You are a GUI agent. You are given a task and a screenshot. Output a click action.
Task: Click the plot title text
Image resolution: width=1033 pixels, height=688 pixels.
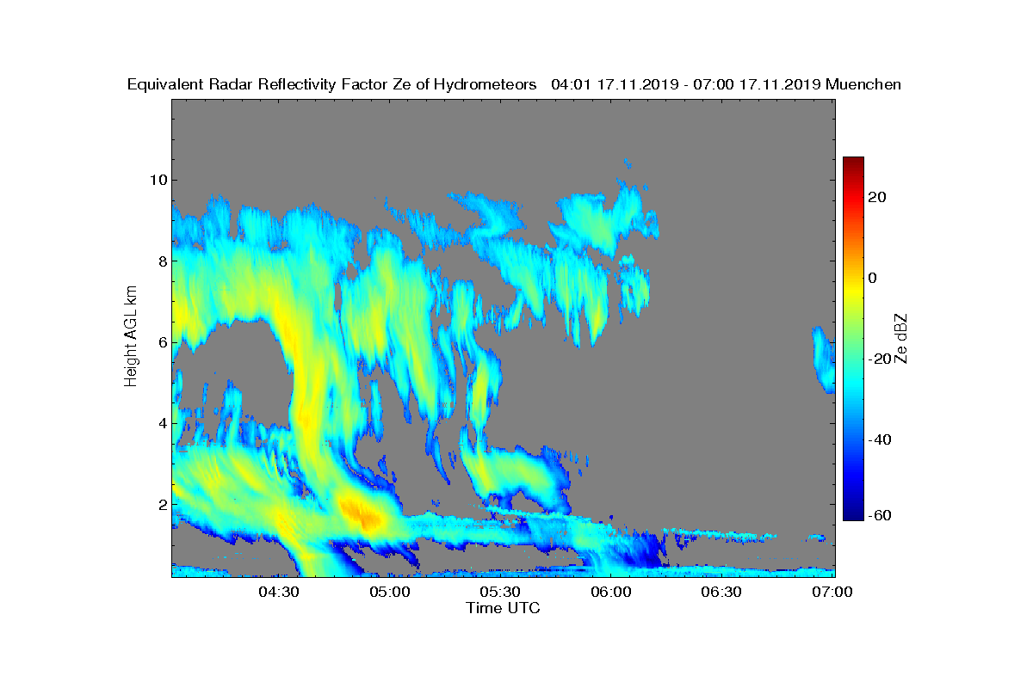point(514,84)
